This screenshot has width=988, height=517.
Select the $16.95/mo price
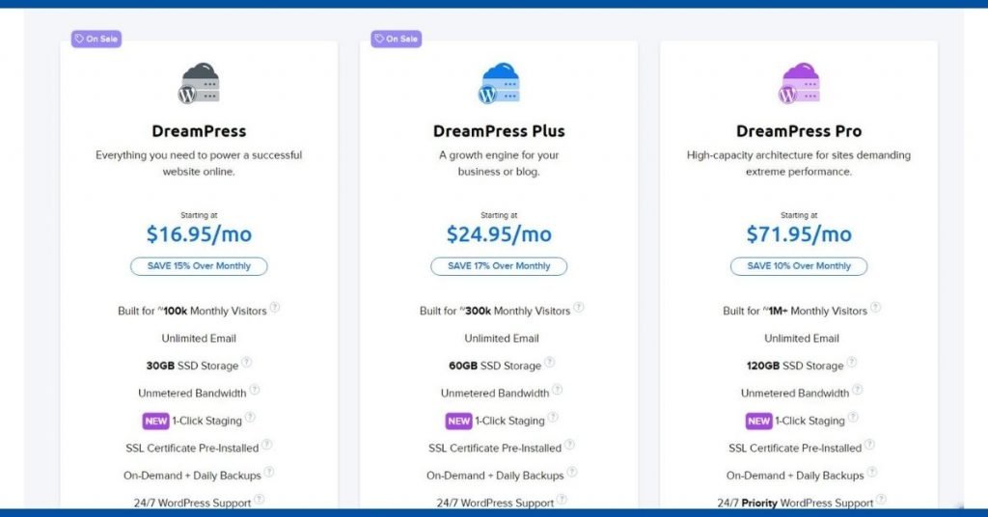(x=199, y=234)
